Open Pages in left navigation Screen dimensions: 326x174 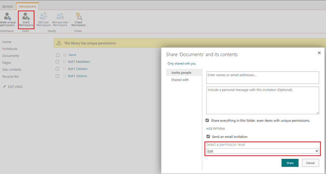pyautogui.click(x=6, y=63)
